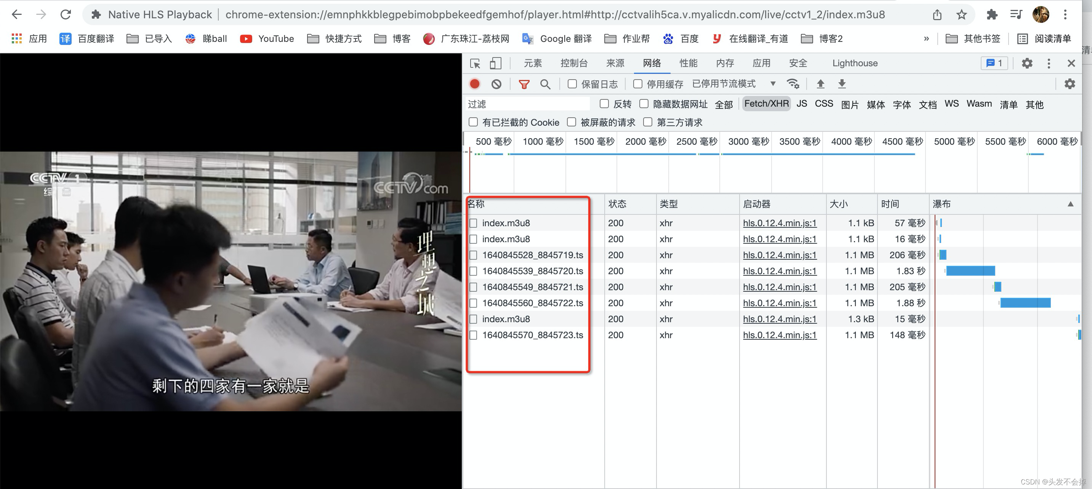Open the extensions puzzle icon
1092x489 pixels.
(992, 15)
